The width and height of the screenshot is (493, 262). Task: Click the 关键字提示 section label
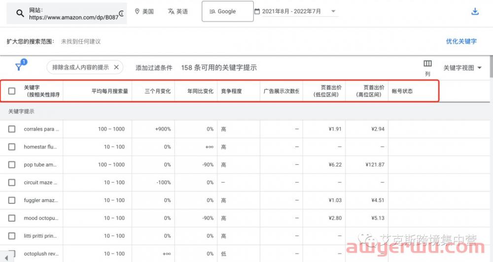21,111
